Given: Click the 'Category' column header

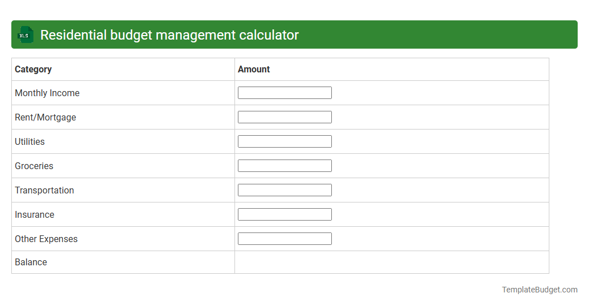Looking at the screenshot, I should pyautogui.click(x=33, y=70).
